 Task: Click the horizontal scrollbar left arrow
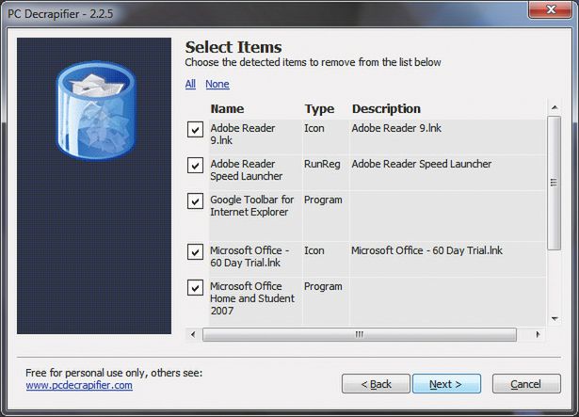click(x=193, y=334)
